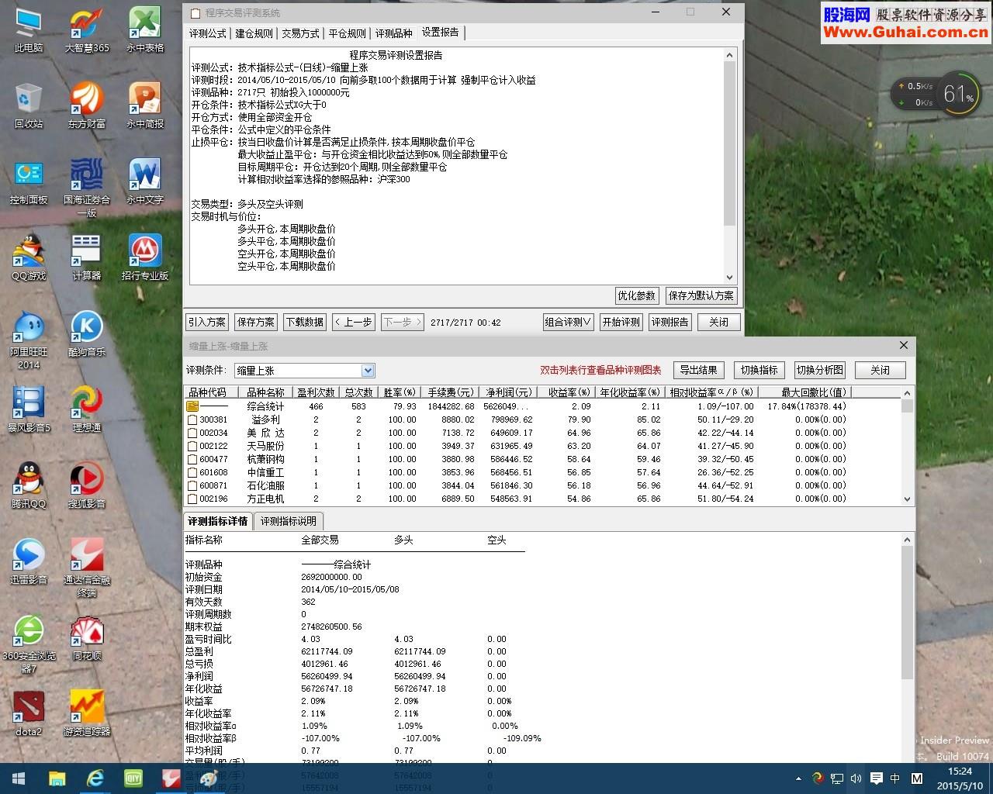The image size is (993, 794).
Task: Show hidden tray icons on the taskbar
Action: point(798,778)
